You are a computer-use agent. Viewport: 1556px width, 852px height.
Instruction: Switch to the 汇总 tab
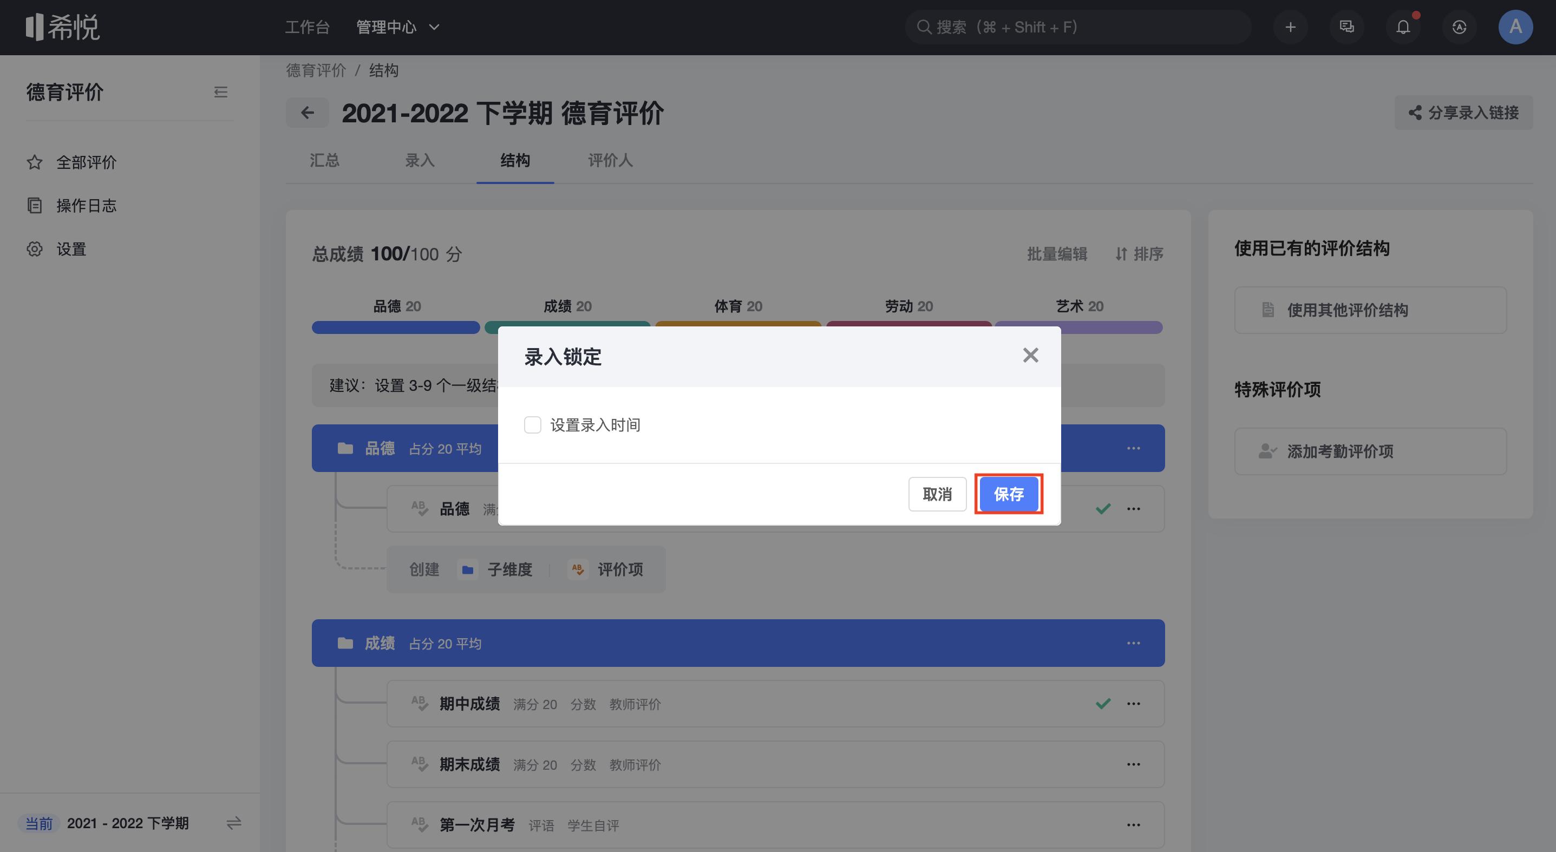[324, 160]
